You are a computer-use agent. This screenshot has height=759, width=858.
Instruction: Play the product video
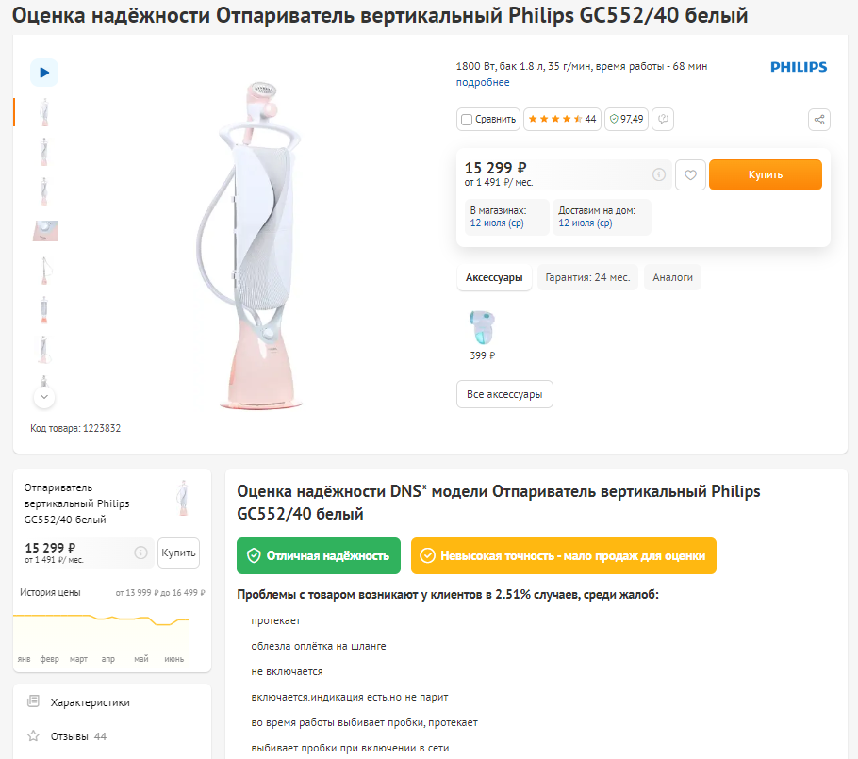tap(44, 73)
